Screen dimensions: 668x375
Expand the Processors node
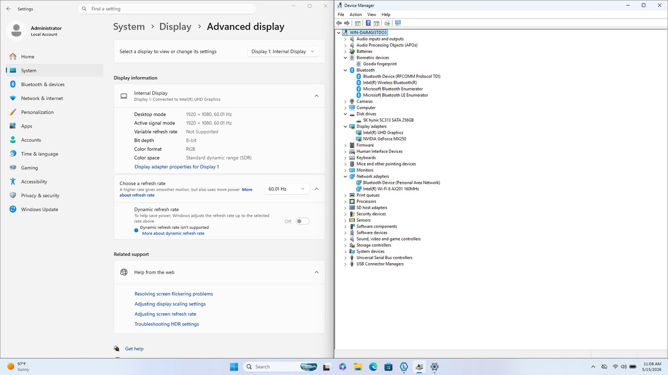[345, 202]
